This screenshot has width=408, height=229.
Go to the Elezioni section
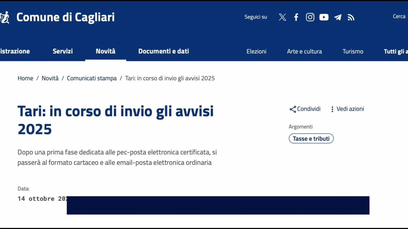[256, 52]
